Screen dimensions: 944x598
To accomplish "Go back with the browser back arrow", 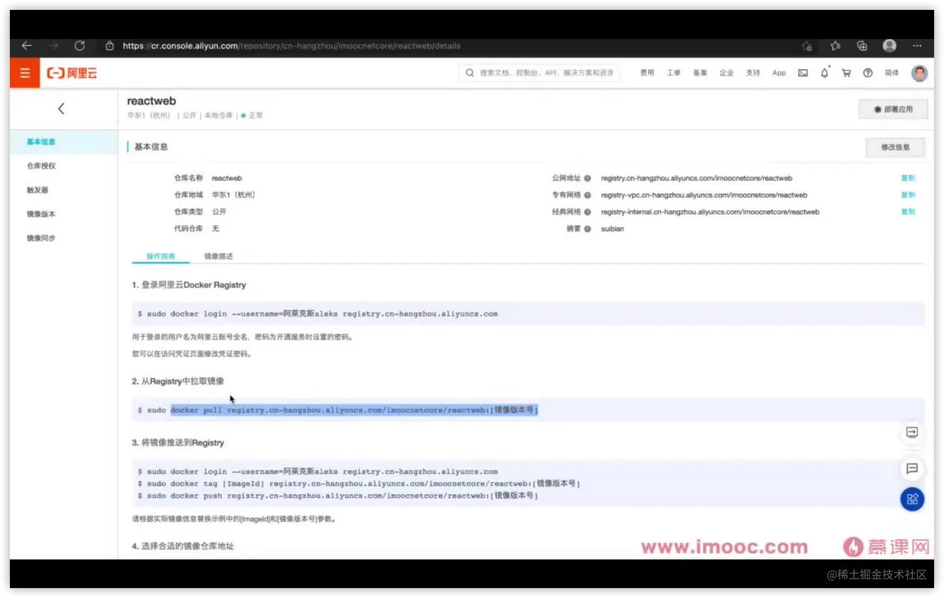I will [x=26, y=46].
